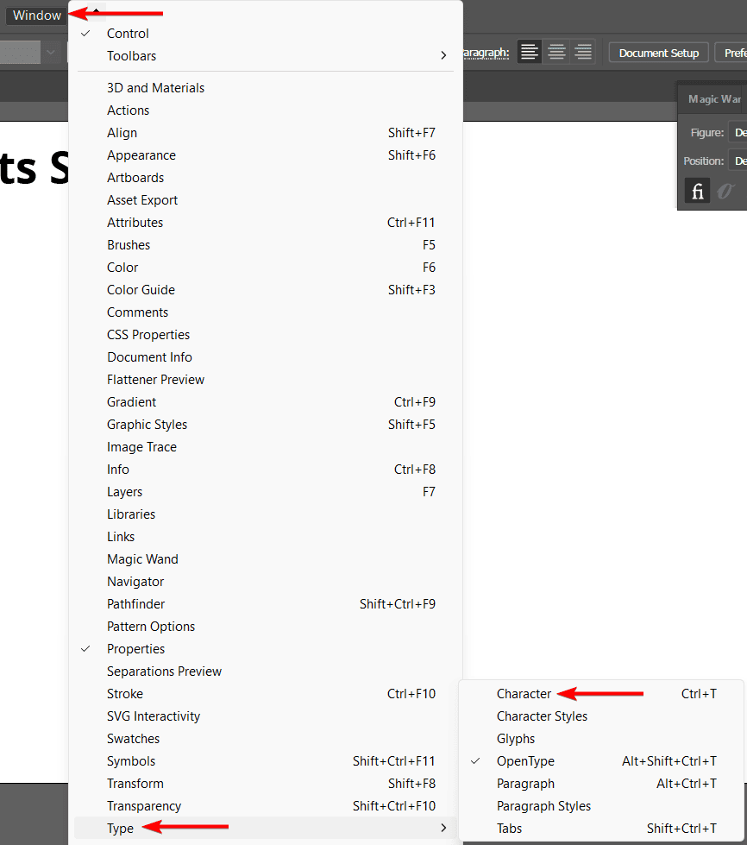This screenshot has width=747, height=845.
Task: Click the Paragraph label link in Control bar
Action: (486, 54)
